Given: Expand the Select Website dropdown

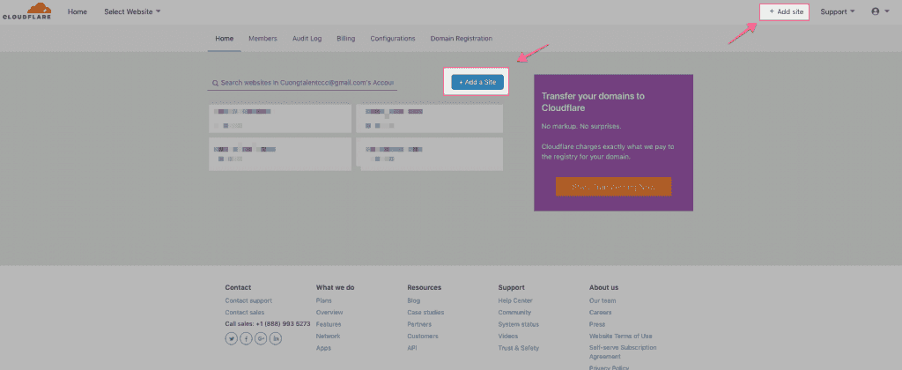Looking at the screenshot, I should tap(132, 11).
